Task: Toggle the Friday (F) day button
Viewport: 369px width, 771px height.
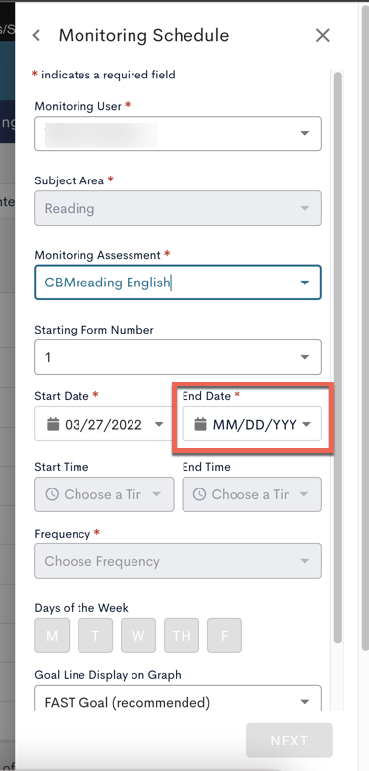Action: pos(225,636)
